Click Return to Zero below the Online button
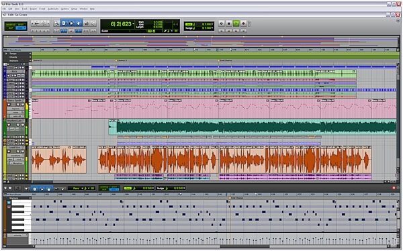Screen dimensions: 403x251 pyautogui.click(x=222, y=31)
